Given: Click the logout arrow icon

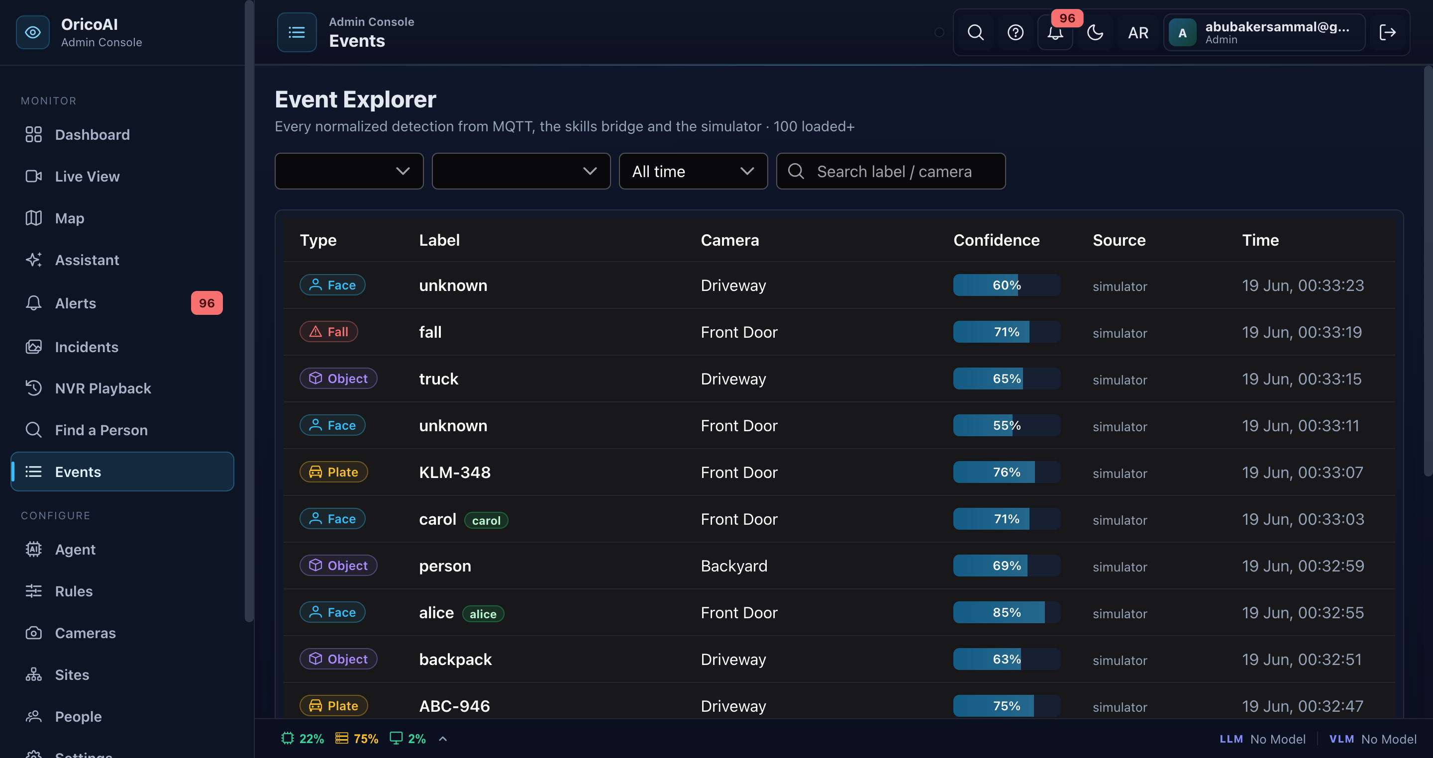Looking at the screenshot, I should pos(1387,32).
